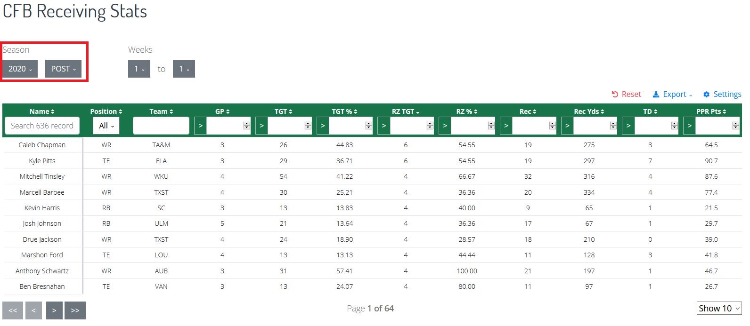750x326 pixels.
Task: Select Kyle Pitts in the table
Action: click(41, 160)
